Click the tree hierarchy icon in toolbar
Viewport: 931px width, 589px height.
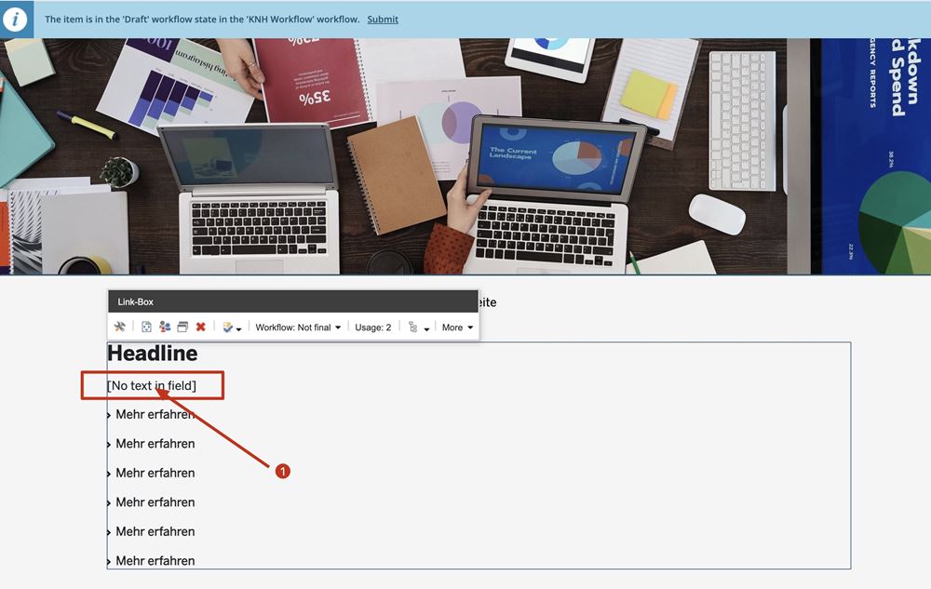pos(412,328)
